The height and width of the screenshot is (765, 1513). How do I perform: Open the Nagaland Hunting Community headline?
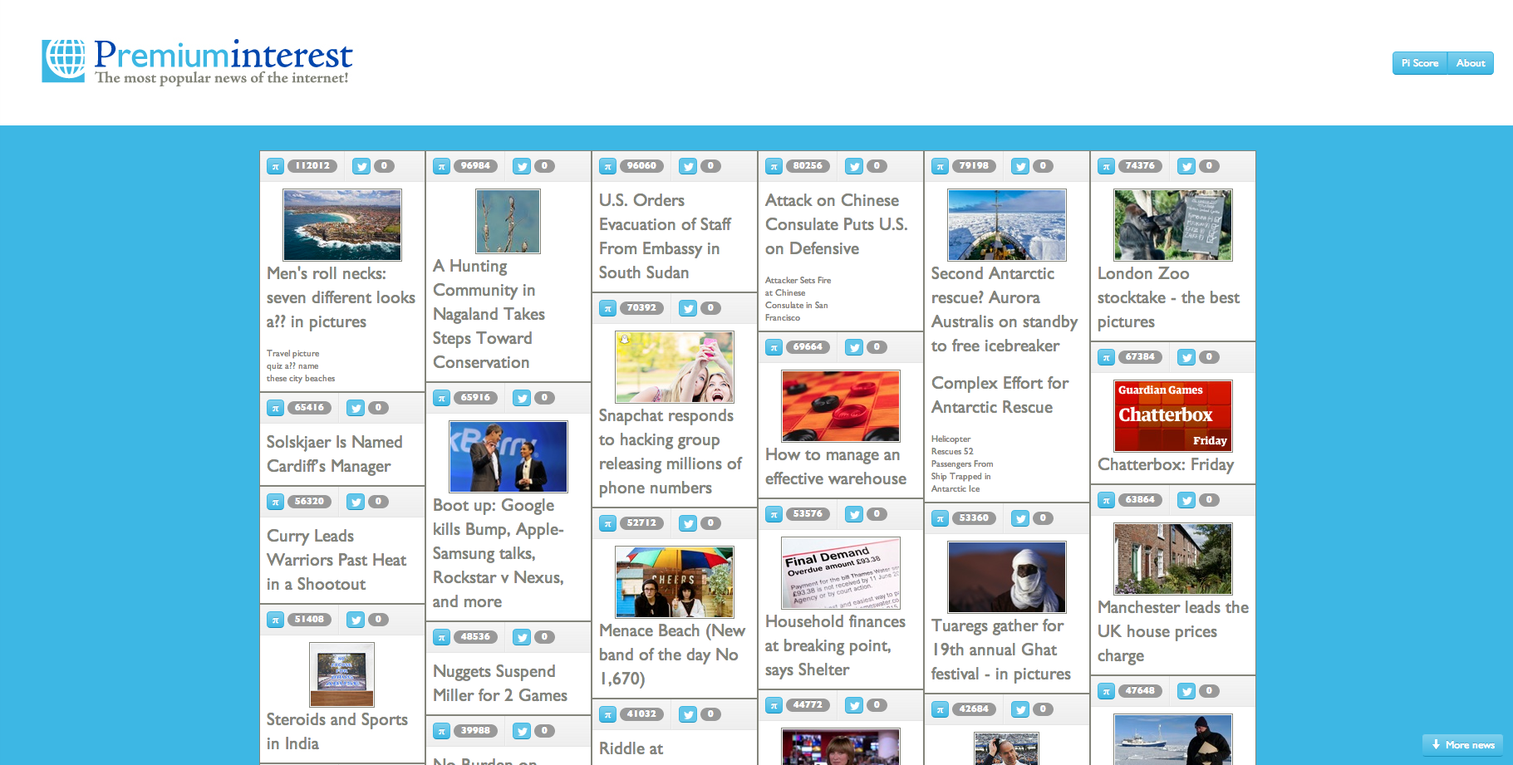pyautogui.click(x=489, y=314)
